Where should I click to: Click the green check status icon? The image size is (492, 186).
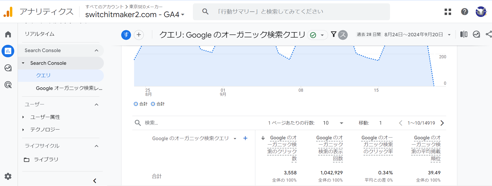[x=313, y=35]
